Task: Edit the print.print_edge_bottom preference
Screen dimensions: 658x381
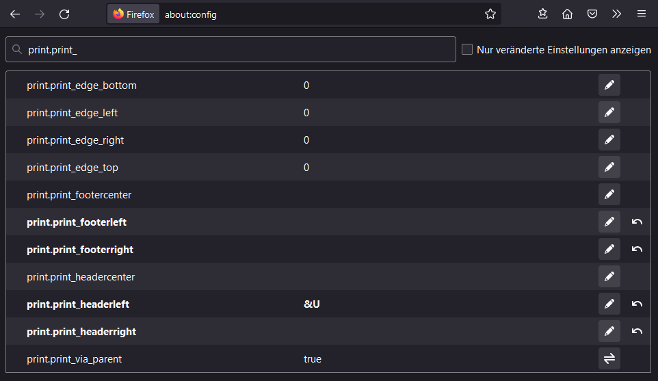Action: [609, 86]
